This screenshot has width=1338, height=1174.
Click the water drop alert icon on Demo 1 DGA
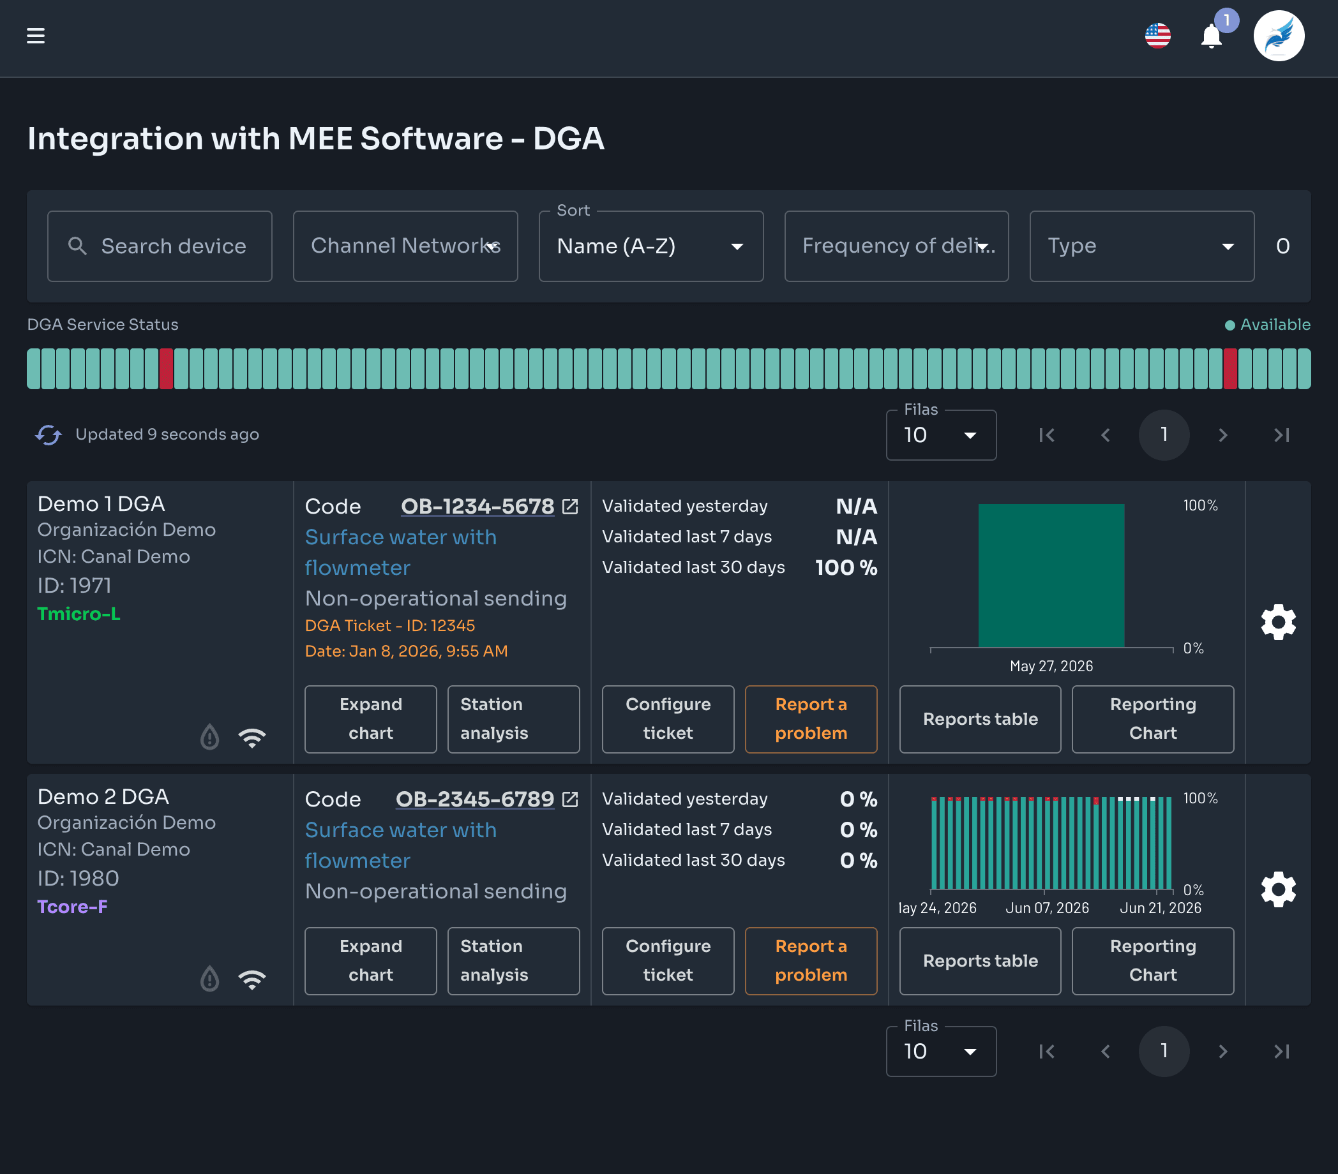pos(209,737)
